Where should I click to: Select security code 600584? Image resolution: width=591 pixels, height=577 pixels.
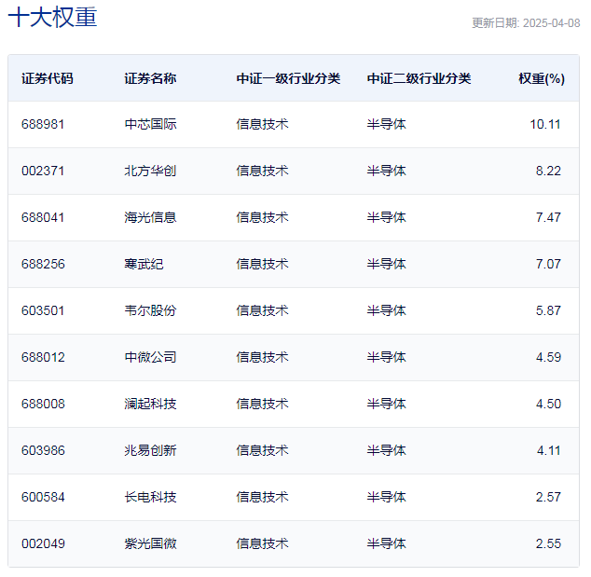coord(43,497)
